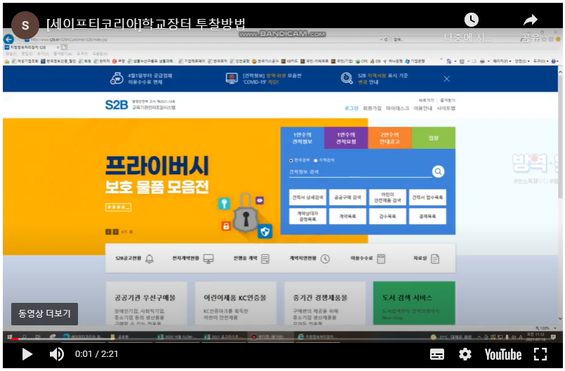Image resolution: width=565 pixels, height=371 pixels.
Task: Enter fullscreen mode
Action: click(540, 354)
